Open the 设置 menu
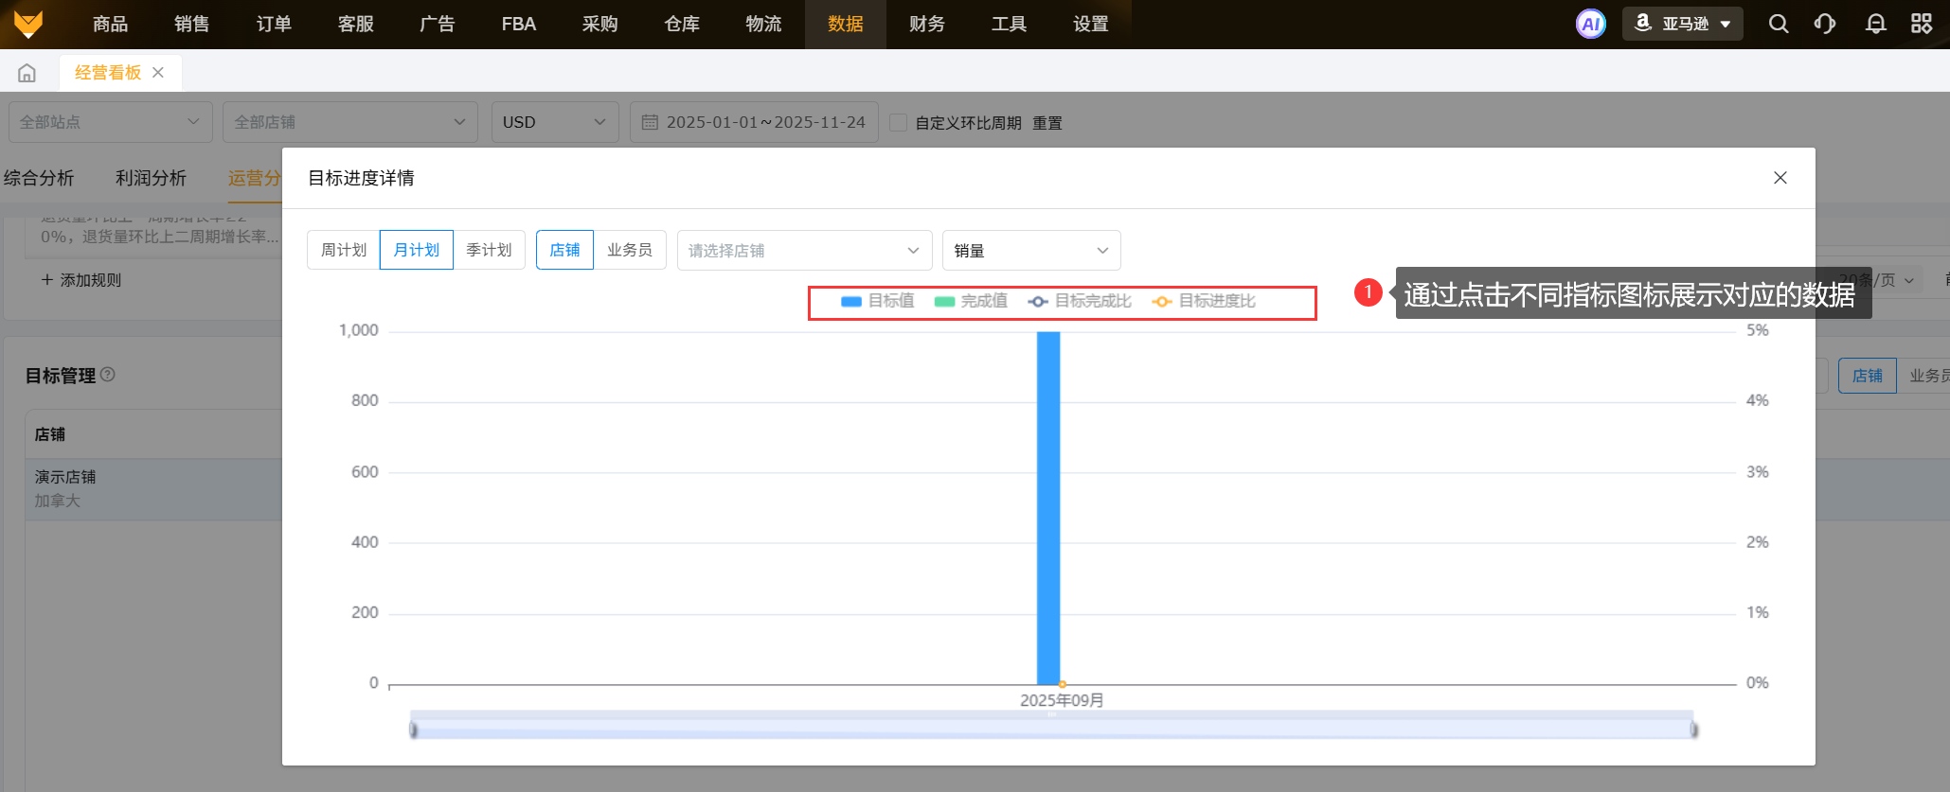 click(1091, 24)
